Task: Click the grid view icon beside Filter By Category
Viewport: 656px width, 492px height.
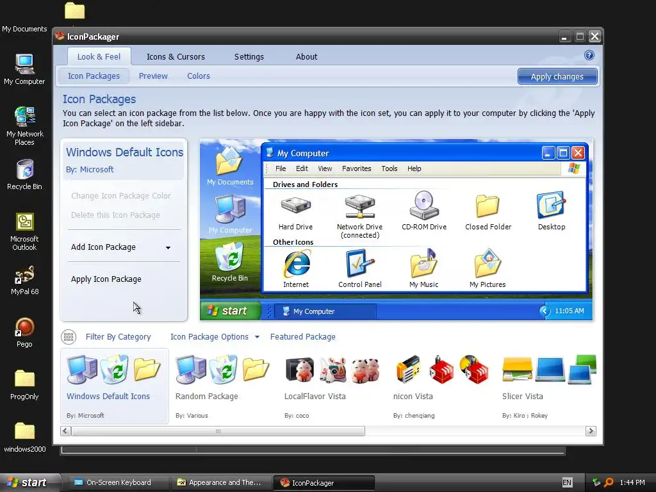Action: pyautogui.click(x=69, y=337)
